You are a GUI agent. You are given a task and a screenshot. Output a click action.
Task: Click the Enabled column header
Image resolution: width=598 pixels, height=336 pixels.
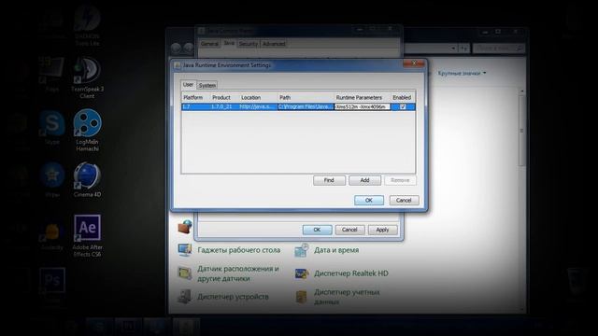(x=403, y=97)
